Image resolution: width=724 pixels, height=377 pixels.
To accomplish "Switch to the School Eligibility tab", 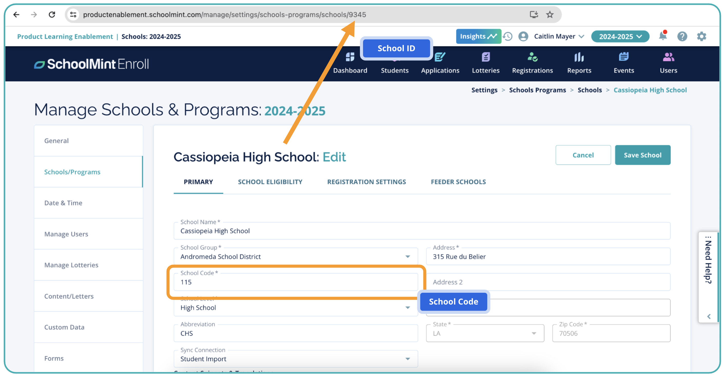I will click(x=270, y=182).
